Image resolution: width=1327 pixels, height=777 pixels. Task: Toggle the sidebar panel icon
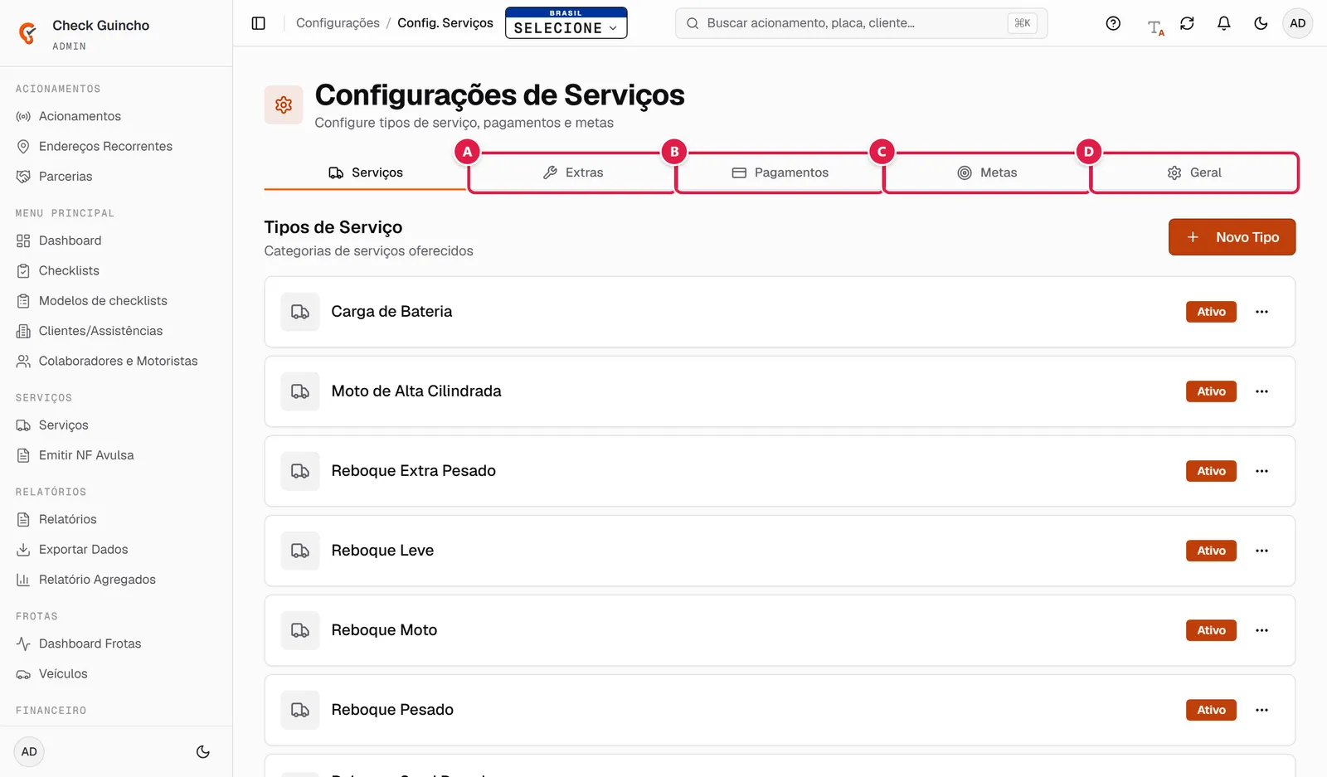pyautogui.click(x=259, y=23)
